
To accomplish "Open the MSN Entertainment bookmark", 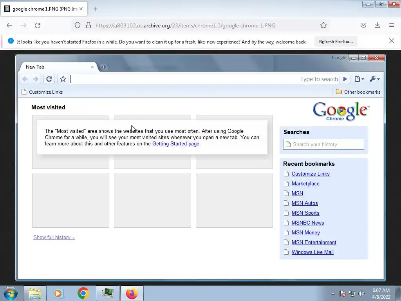I will click(314, 242).
